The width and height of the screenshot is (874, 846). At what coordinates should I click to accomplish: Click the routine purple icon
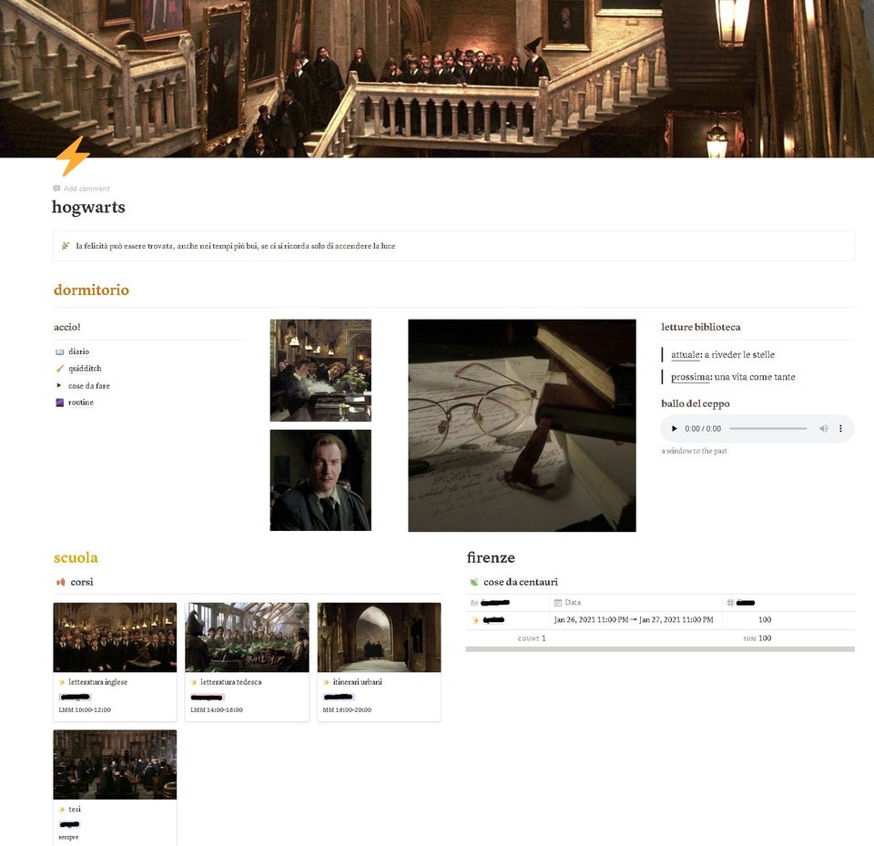[60, 403]
